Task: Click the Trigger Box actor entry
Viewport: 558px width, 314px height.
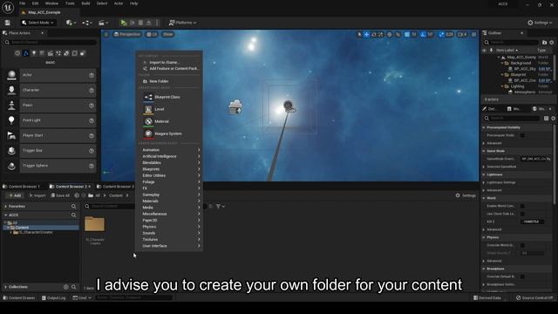Action: [51, 151]
